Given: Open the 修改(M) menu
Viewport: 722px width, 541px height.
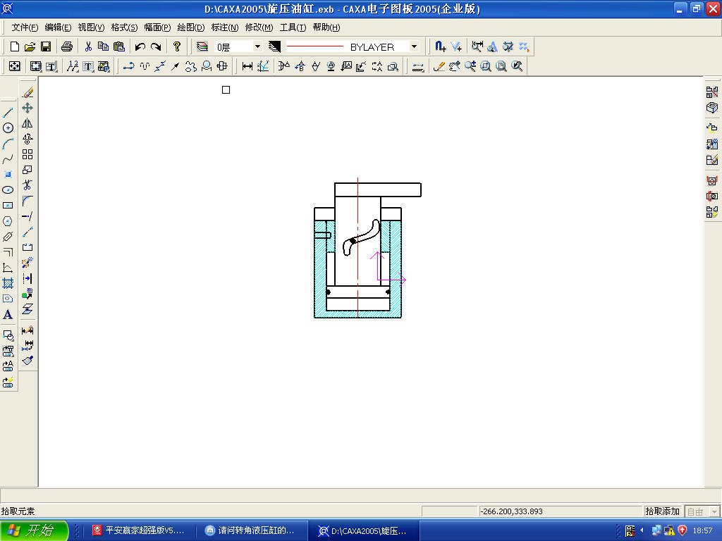Looking at the screenshot, I should click(259, 27).
